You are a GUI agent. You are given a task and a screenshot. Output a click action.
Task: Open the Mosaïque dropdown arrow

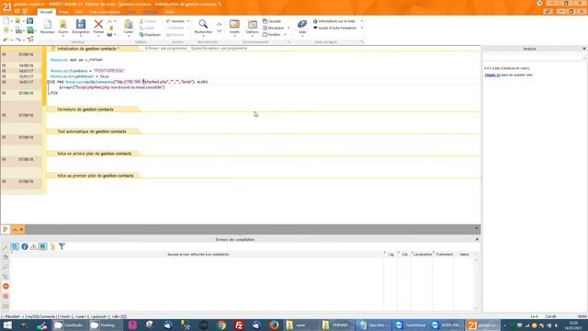click(x=288, y=29)
